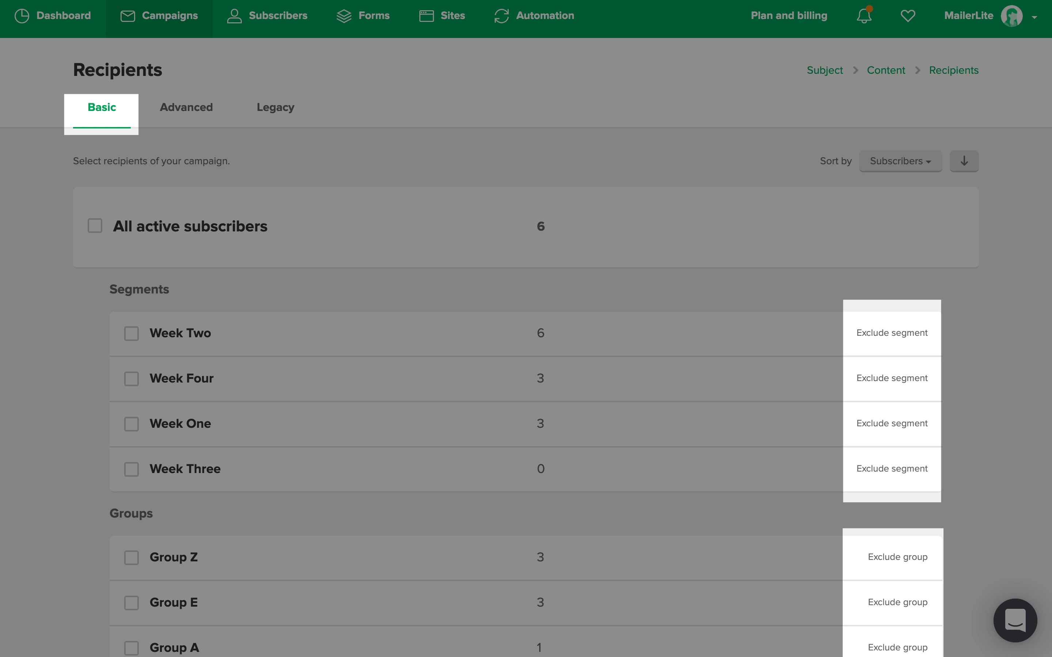This screenshot has width=1052, height=657.
Task: Click the heart icon in header
Action: tap(908, 16)
